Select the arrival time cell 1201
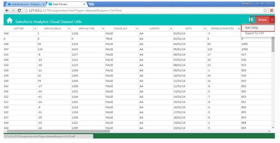This screenshot has height=143, width=280. tap(88, 102)
